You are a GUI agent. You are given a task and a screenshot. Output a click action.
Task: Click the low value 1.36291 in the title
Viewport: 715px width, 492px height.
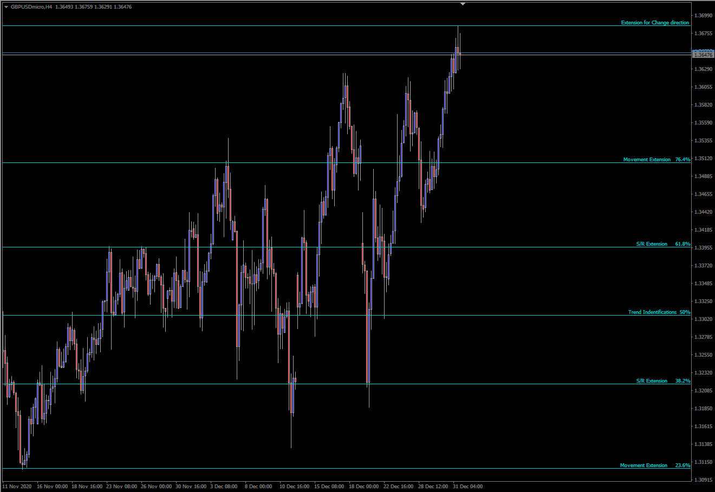click(103, 7)
